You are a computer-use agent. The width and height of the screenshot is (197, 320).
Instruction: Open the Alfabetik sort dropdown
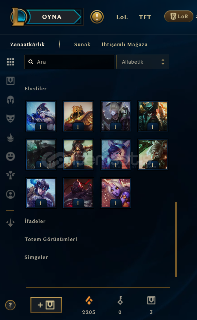click(x=143, y=62)
